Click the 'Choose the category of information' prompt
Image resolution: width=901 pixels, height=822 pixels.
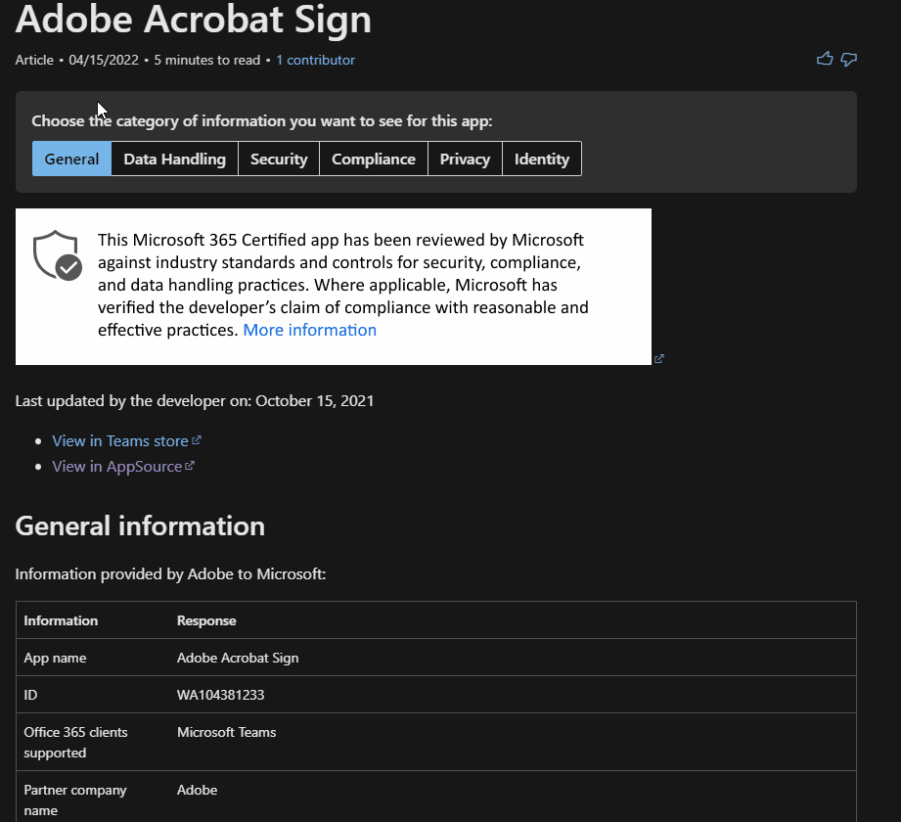262,120
